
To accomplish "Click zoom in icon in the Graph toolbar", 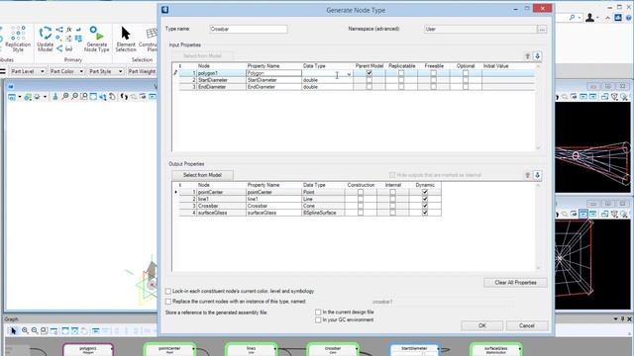I will (25, 331).
